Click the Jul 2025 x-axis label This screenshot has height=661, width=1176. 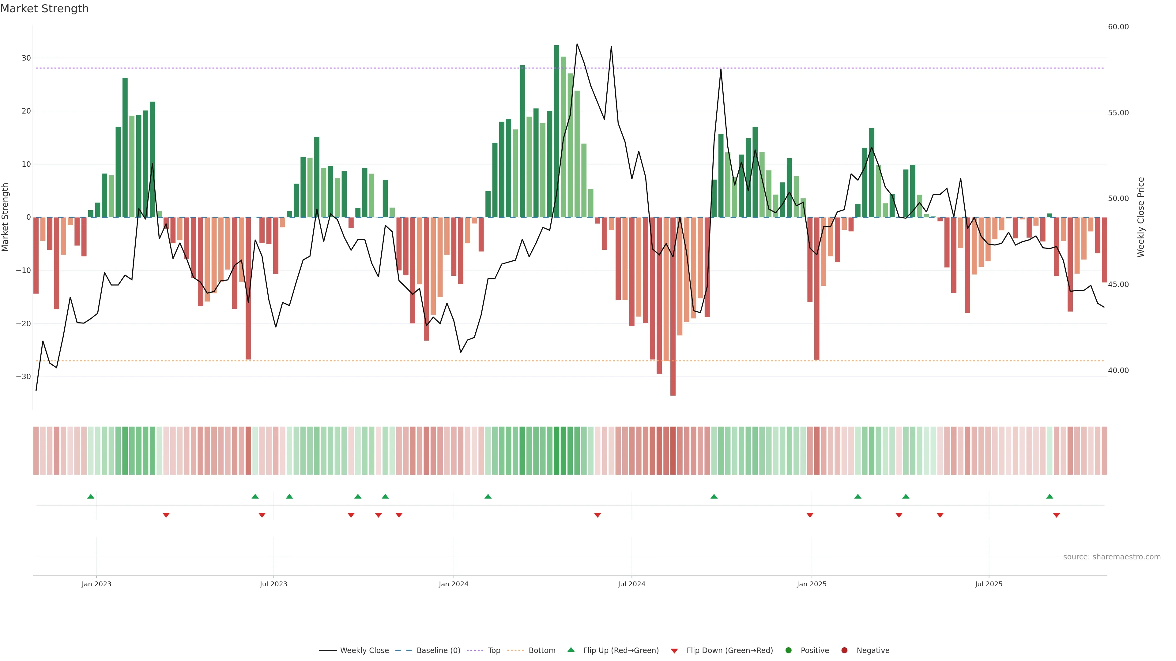pyautogui.click(x=988, y=584)
